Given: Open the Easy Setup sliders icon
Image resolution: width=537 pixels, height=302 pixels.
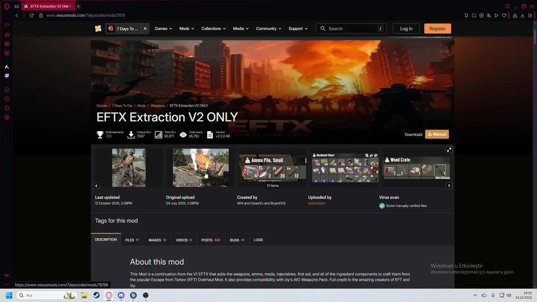Looking at the screenshot, I should [x=530, y=16].
